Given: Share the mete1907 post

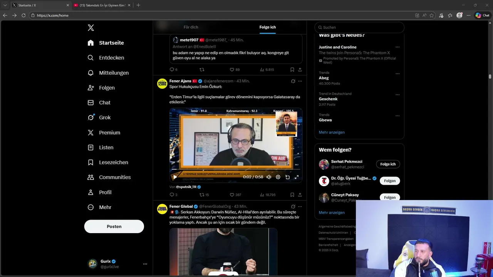Looking at the screenshot, I should 300,70.
